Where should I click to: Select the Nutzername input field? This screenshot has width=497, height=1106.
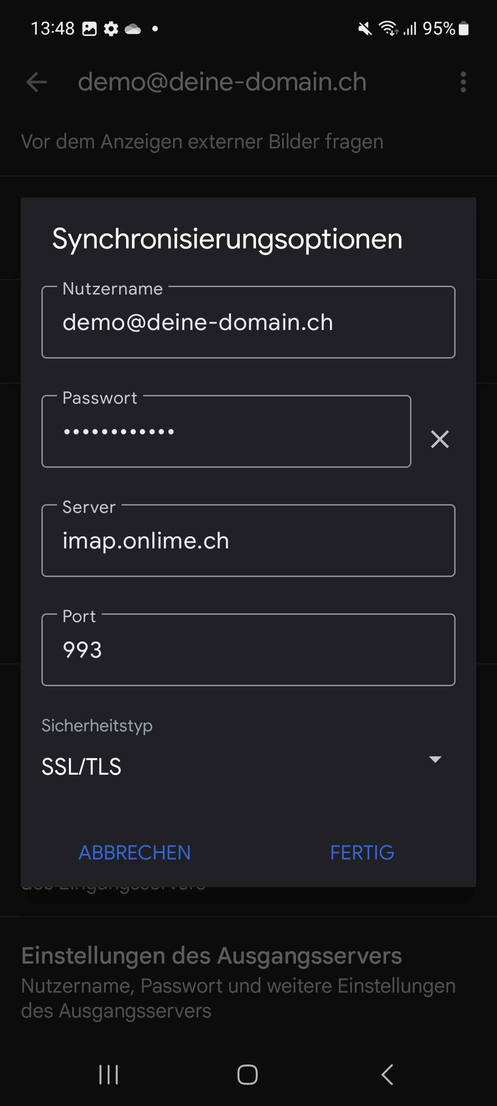pyautogui.click(x=248, y=322)
